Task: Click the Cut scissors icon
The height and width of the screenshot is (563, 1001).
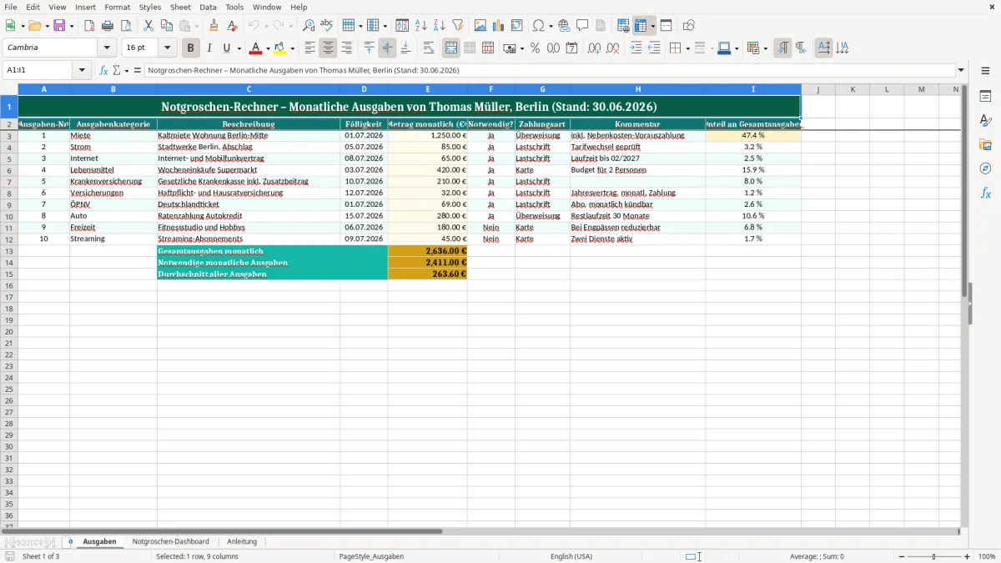Action: pos(148,26)
